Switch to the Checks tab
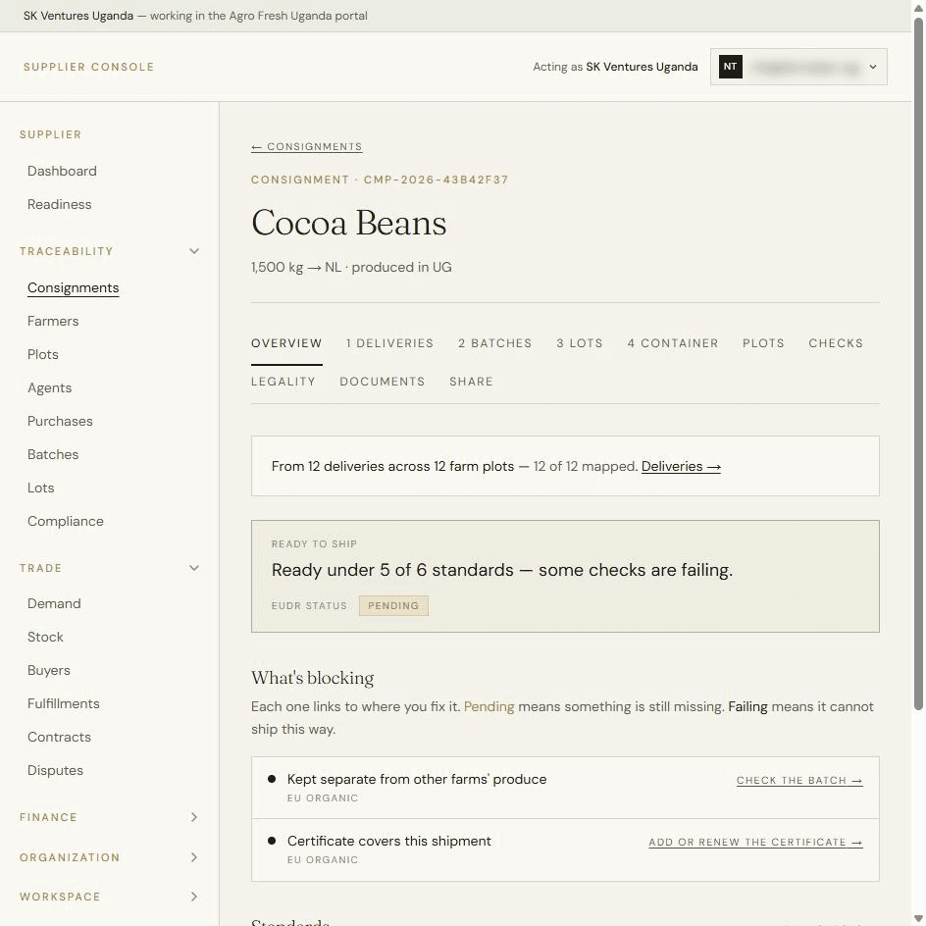Image resolution: width=926 pixels, height=926 pixels. point(836,343)
